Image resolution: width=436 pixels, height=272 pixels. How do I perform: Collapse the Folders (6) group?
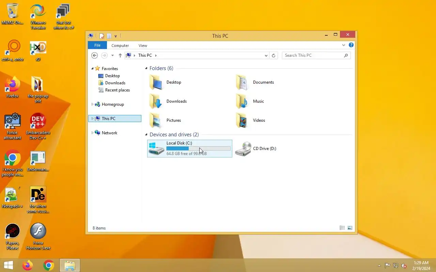[146, 68]
